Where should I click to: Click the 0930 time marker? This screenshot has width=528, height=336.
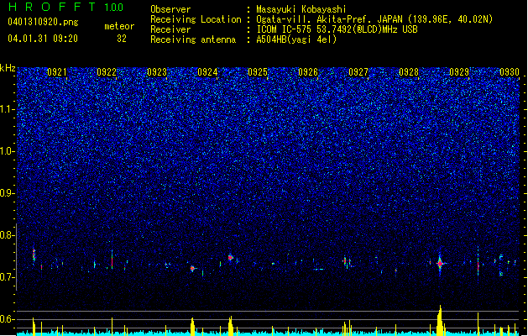click(510, 72)
